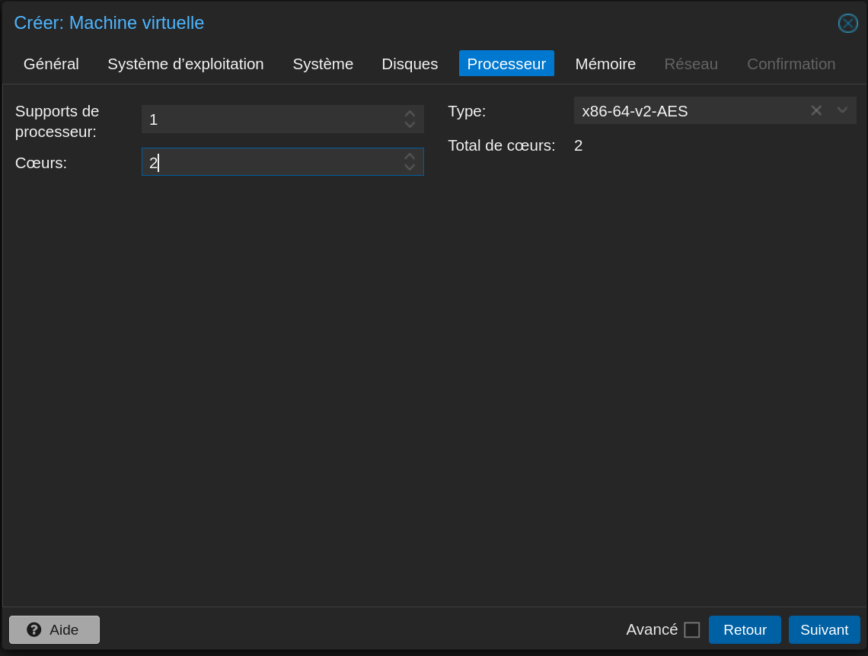Focus the Cœurs input field
Viewport: 868px width, 656px height.
[270, 162]
